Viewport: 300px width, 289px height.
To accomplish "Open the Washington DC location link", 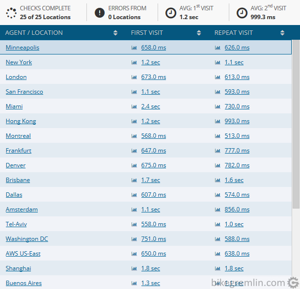I will click(27, 239).
